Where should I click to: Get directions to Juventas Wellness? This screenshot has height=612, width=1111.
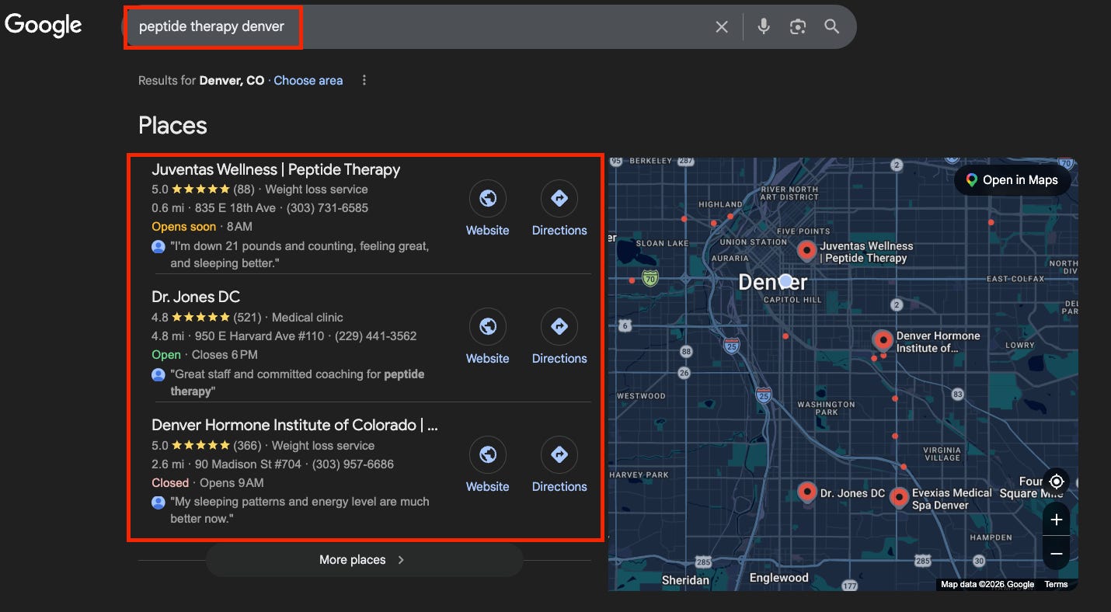[559, 200]
